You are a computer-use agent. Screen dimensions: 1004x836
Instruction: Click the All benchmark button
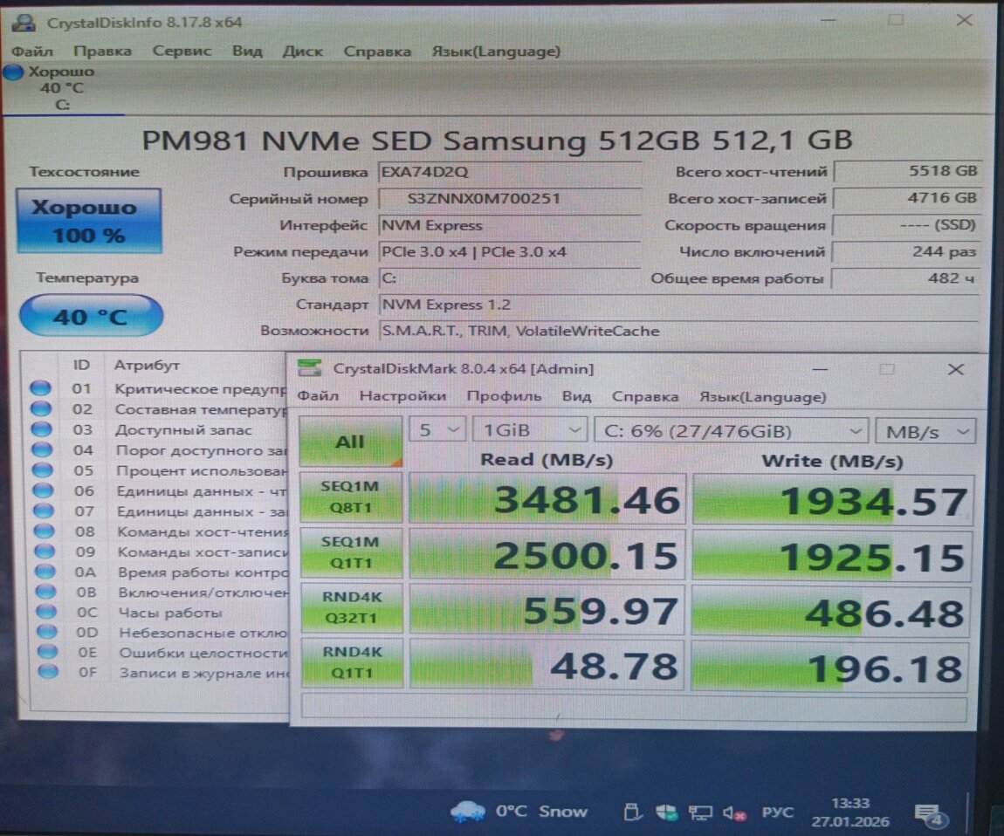point(351,442)
